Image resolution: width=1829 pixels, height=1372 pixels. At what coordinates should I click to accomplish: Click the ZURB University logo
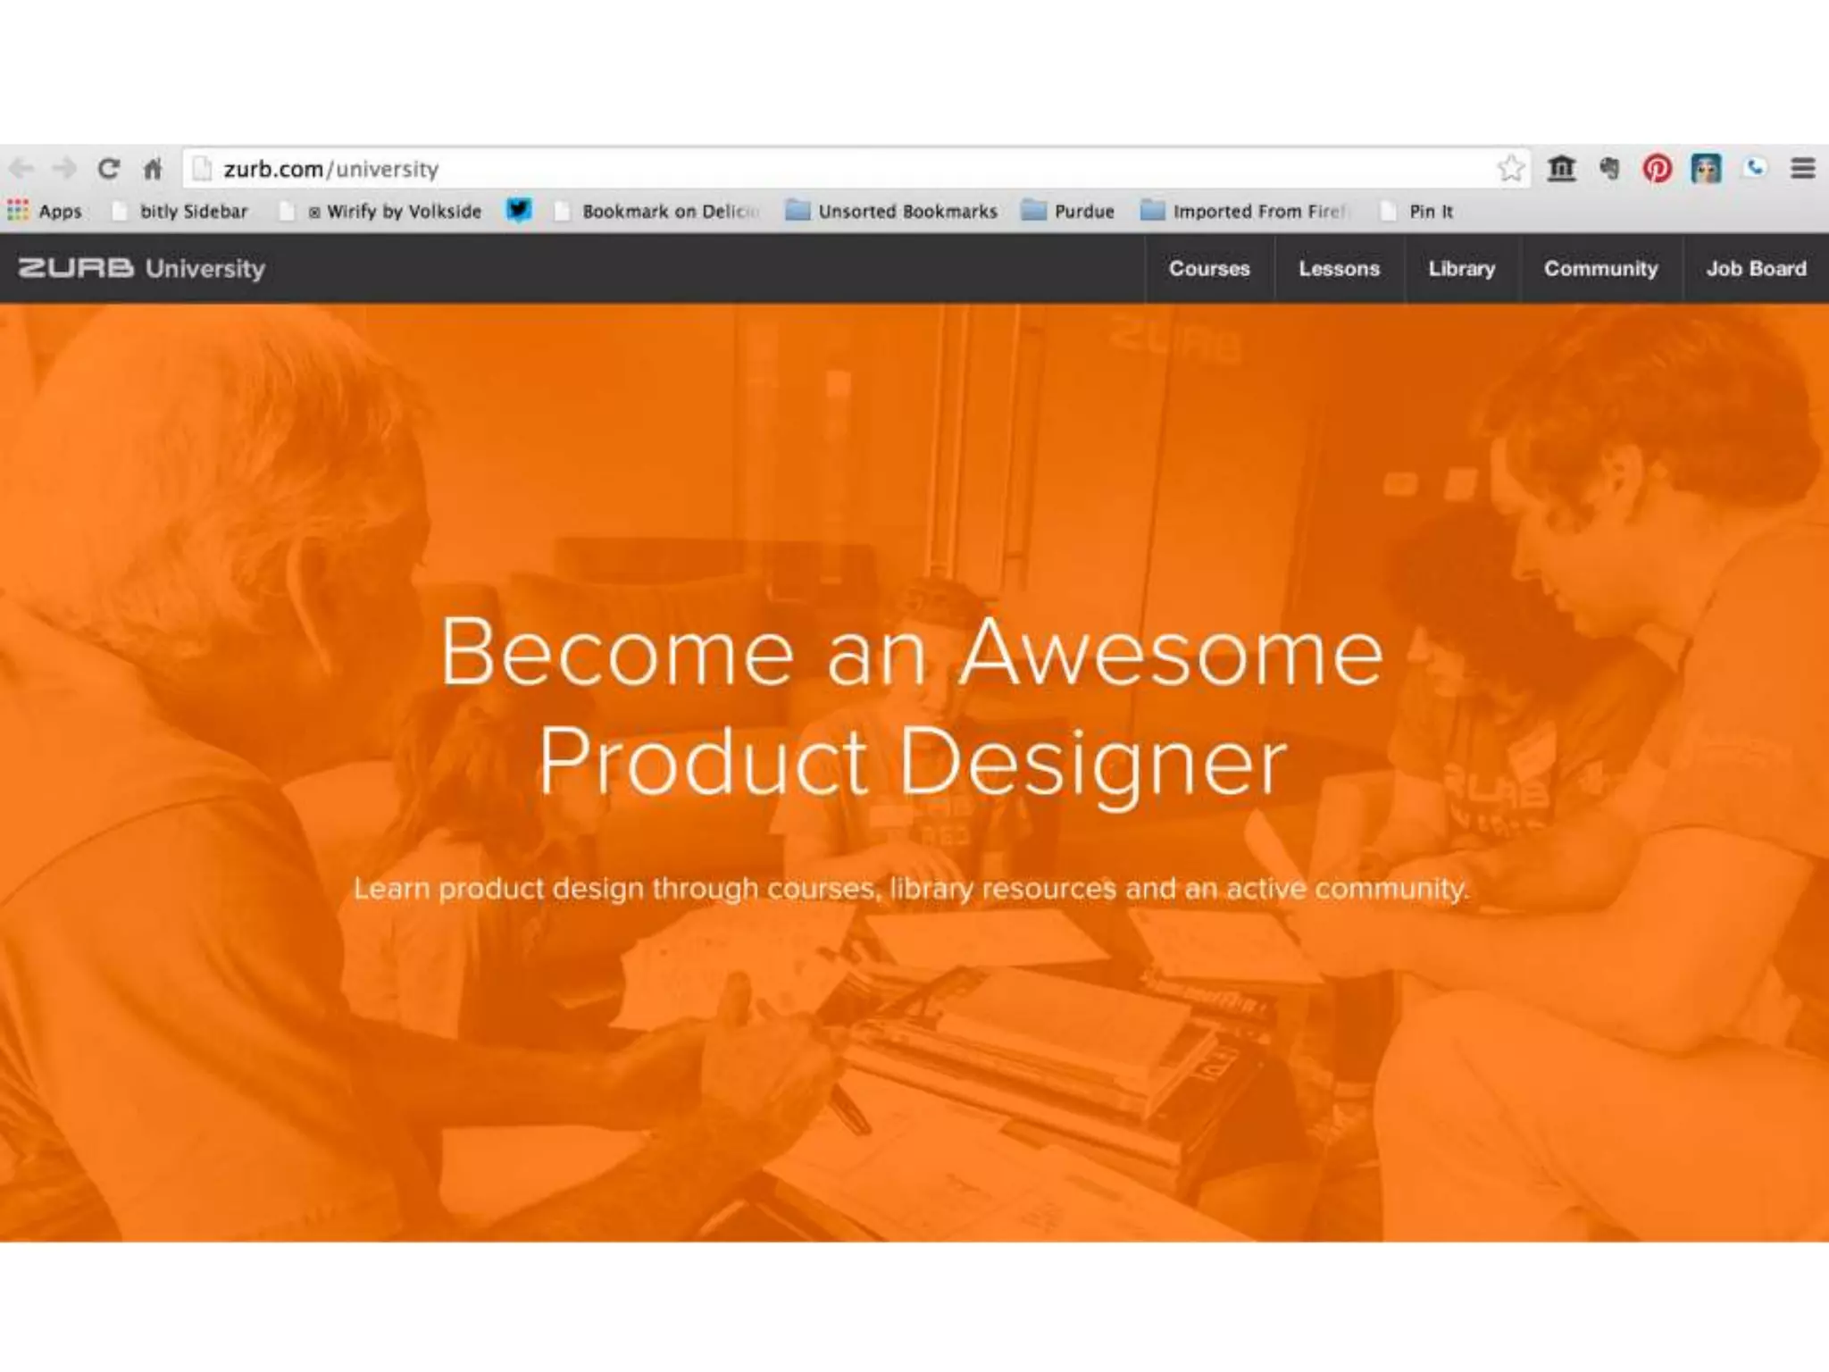pyautogui.click(x=142, y=268)
